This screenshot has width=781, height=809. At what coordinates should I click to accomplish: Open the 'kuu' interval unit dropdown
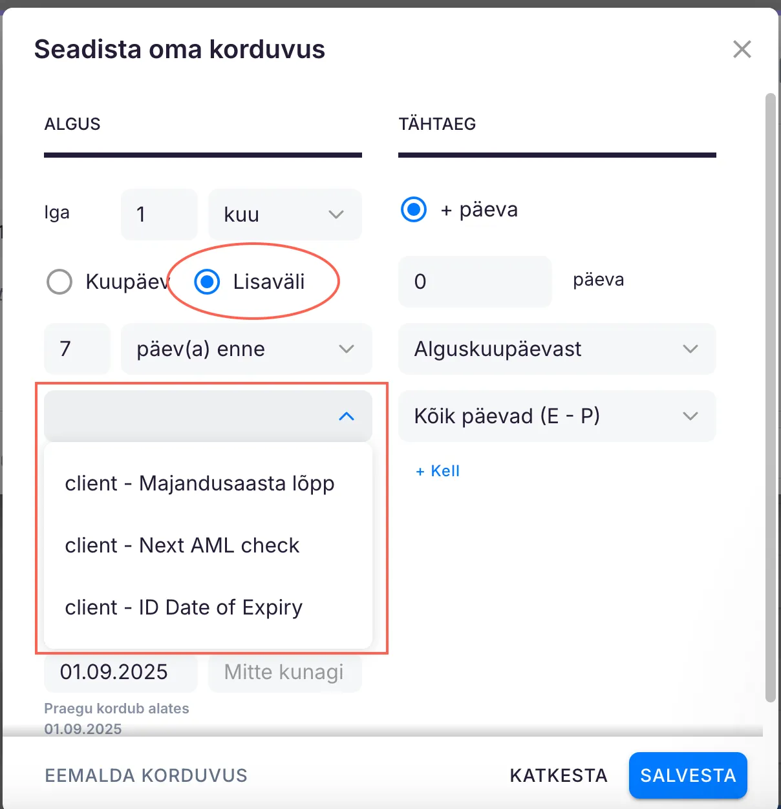click(x=284, y=215)
